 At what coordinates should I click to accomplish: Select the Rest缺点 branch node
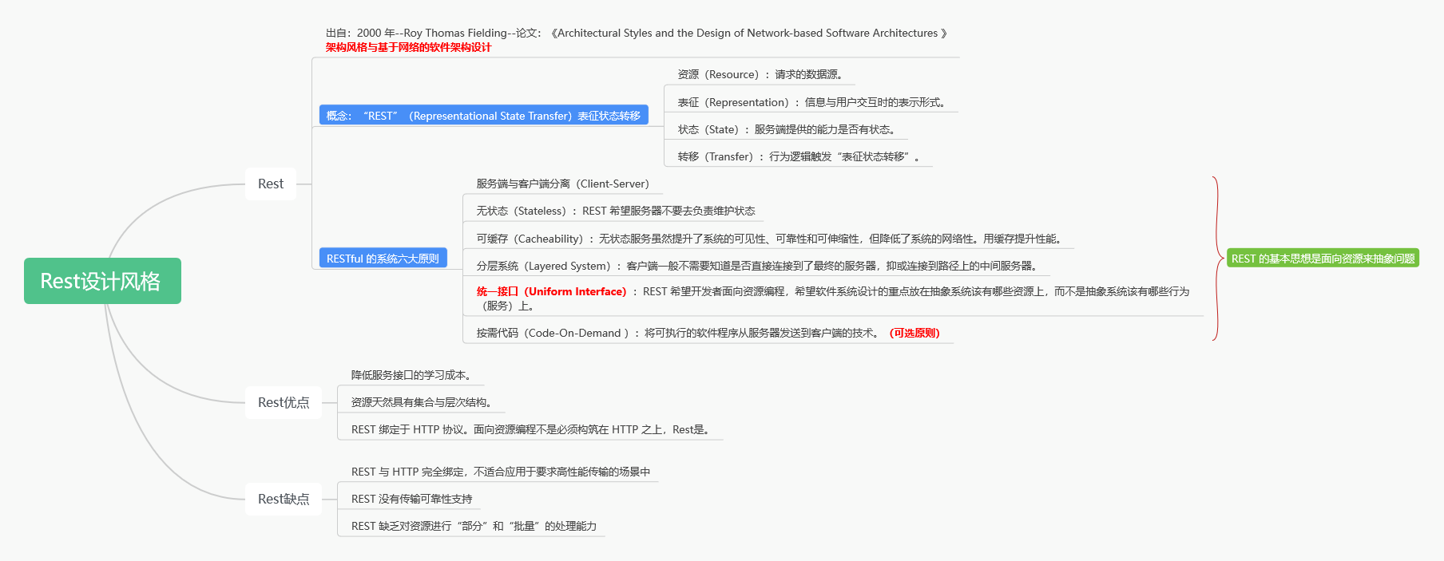click(x=284, y=500)
